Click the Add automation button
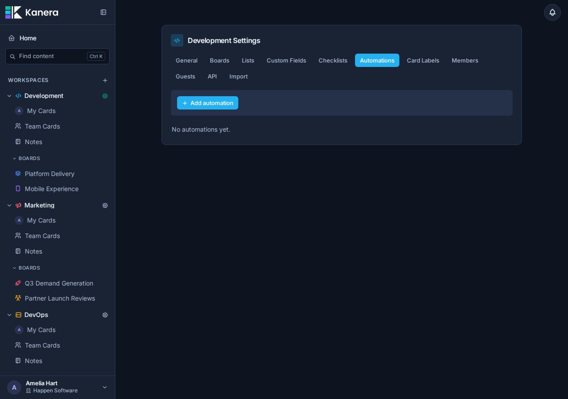This screenshot has height=399, width=568. pyautogui.click(x=208, y=103)
